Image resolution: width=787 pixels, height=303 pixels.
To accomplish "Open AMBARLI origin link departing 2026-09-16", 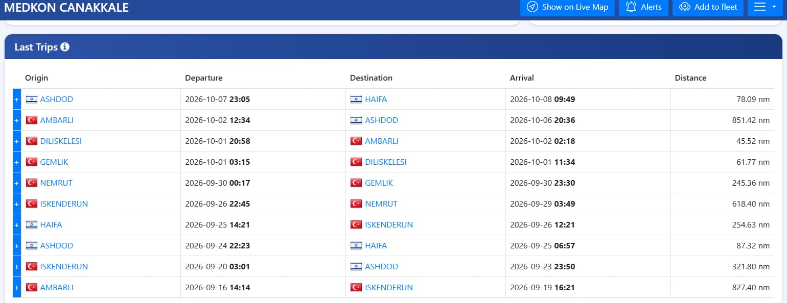I will point(57,288).
